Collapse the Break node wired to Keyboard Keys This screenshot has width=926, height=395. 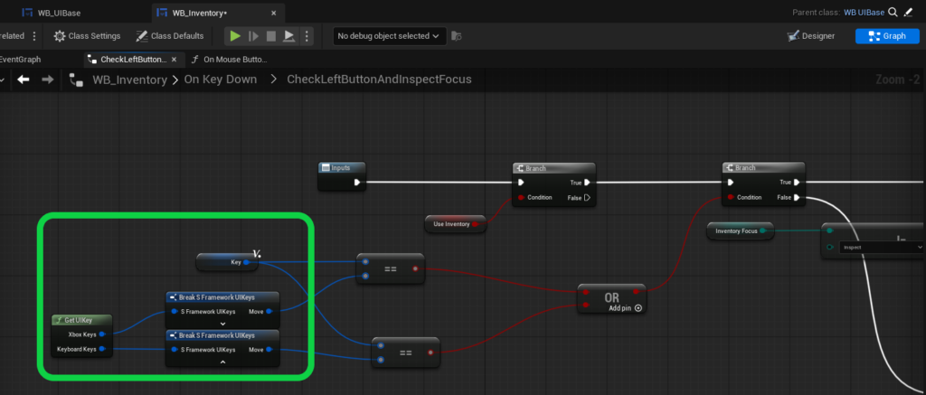point(222,362)
